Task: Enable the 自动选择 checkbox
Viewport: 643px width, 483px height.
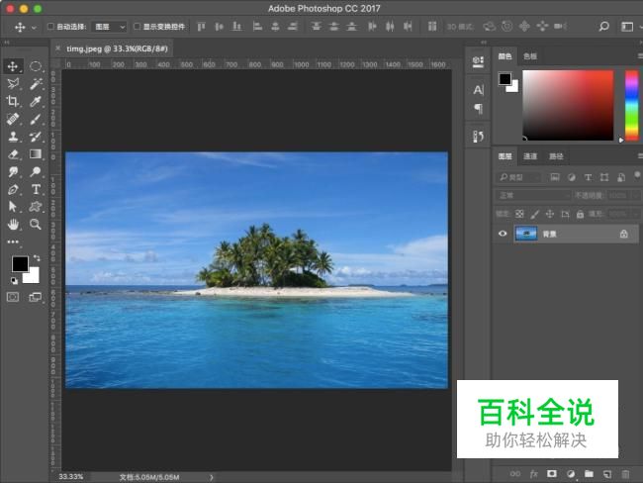Action: coord(51,27)
